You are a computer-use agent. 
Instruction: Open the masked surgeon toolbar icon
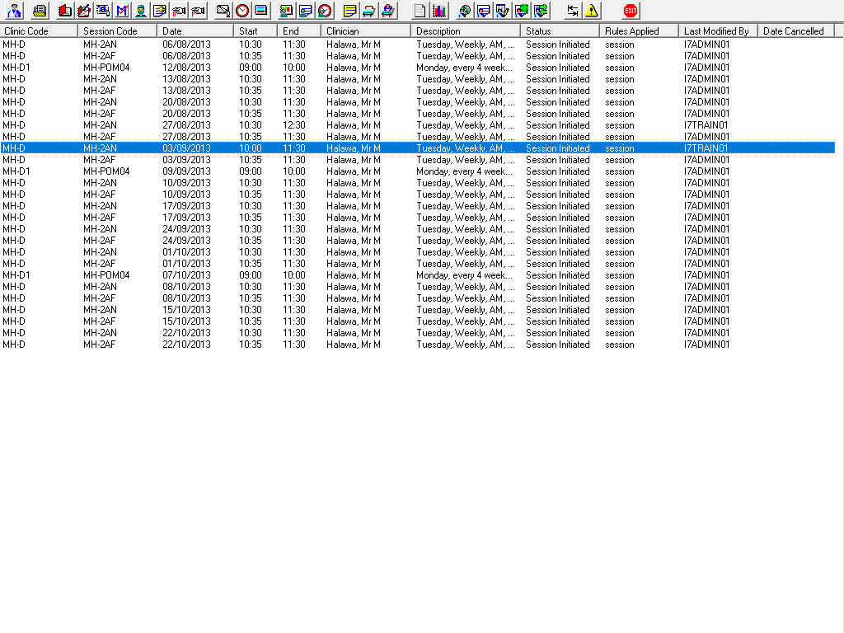tap(141, 10)
